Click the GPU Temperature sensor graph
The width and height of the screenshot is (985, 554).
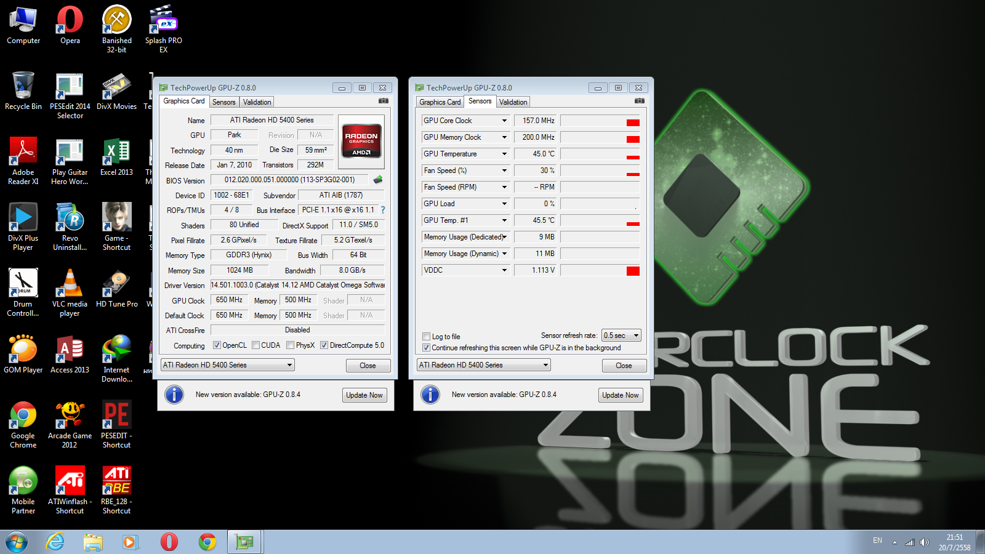point(600,154)
